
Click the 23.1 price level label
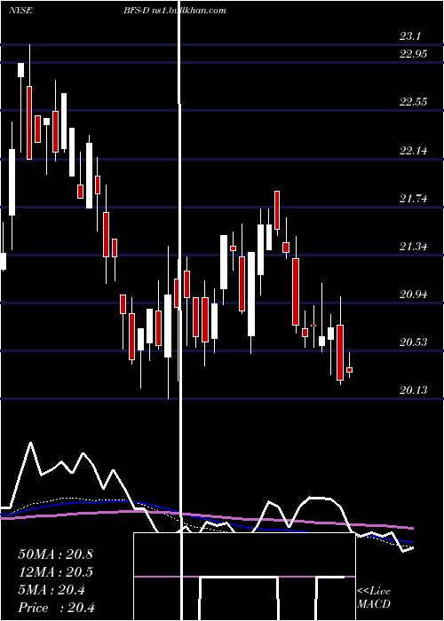[x=410, y=37]
